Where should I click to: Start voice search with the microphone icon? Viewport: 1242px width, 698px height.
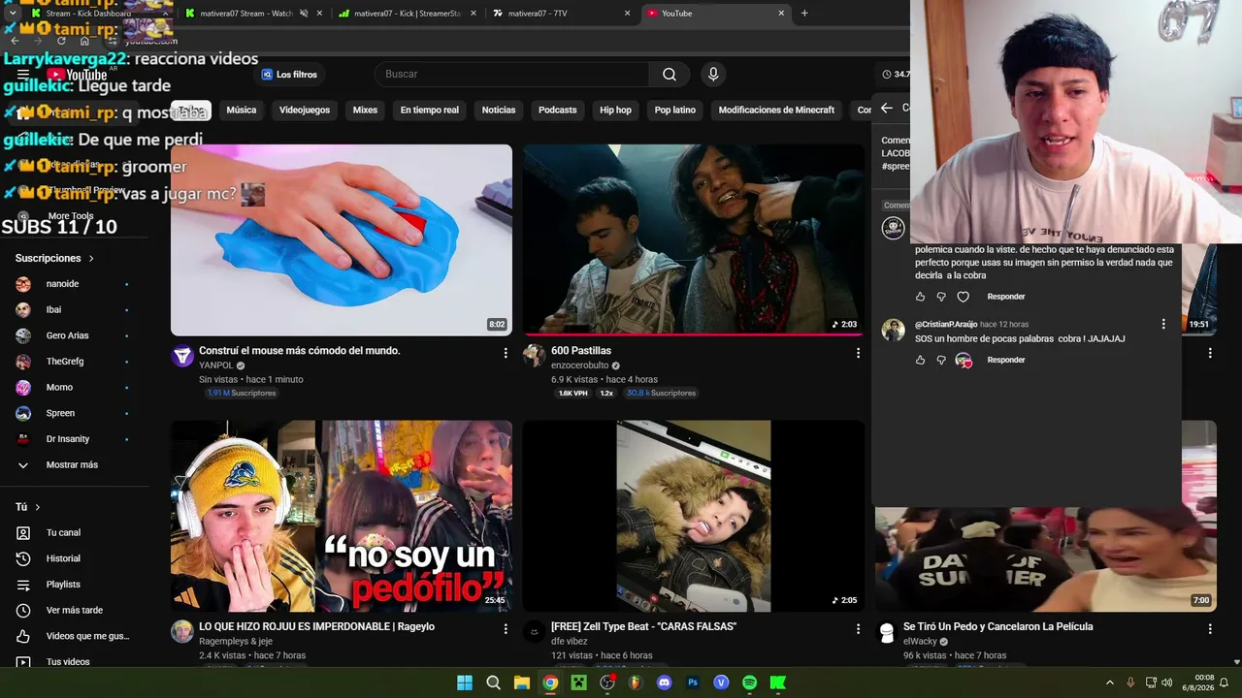point(713,75)
